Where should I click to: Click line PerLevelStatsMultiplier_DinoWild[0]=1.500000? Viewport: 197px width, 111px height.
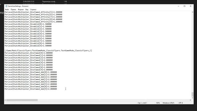(x=28, y=24)
